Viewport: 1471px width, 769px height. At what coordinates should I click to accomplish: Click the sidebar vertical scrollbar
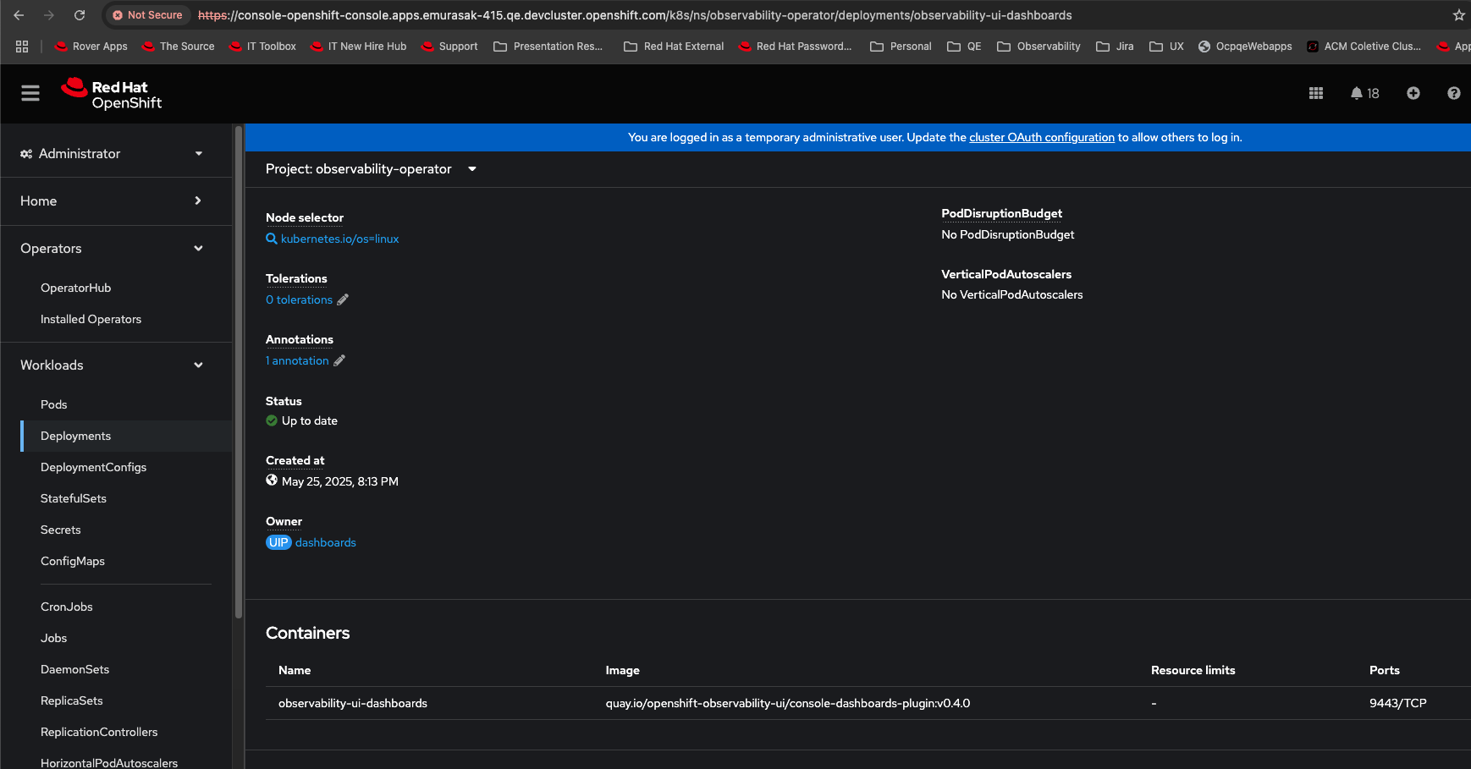[239, 372]
